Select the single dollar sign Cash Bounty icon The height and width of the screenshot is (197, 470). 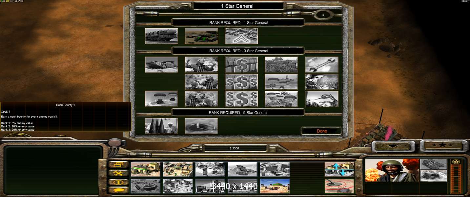coord(241,65)
